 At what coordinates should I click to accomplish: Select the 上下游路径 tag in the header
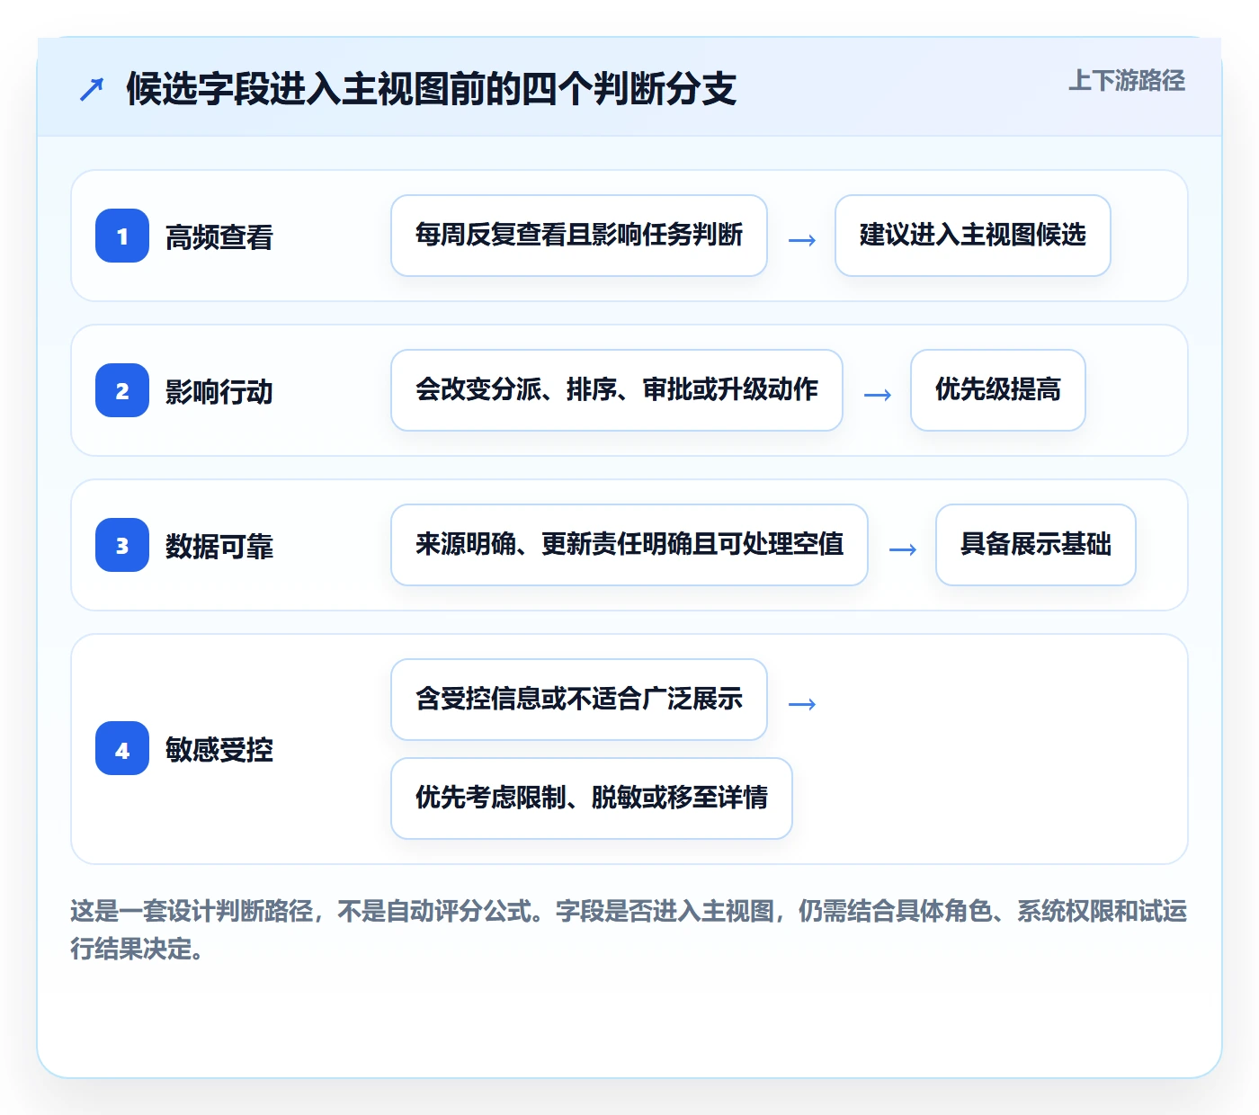point(1127,81)
